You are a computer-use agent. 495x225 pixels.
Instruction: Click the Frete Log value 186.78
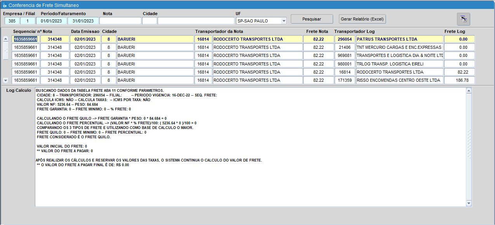[x=459, y=80]
